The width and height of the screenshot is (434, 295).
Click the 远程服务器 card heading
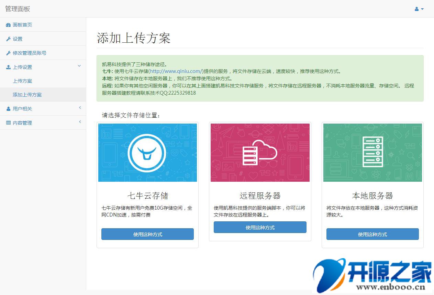(260, 196)
